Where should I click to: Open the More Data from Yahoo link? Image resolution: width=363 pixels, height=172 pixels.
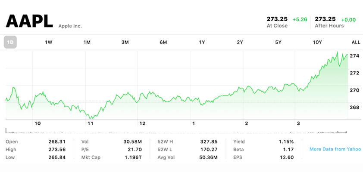(x=335, y=149)
